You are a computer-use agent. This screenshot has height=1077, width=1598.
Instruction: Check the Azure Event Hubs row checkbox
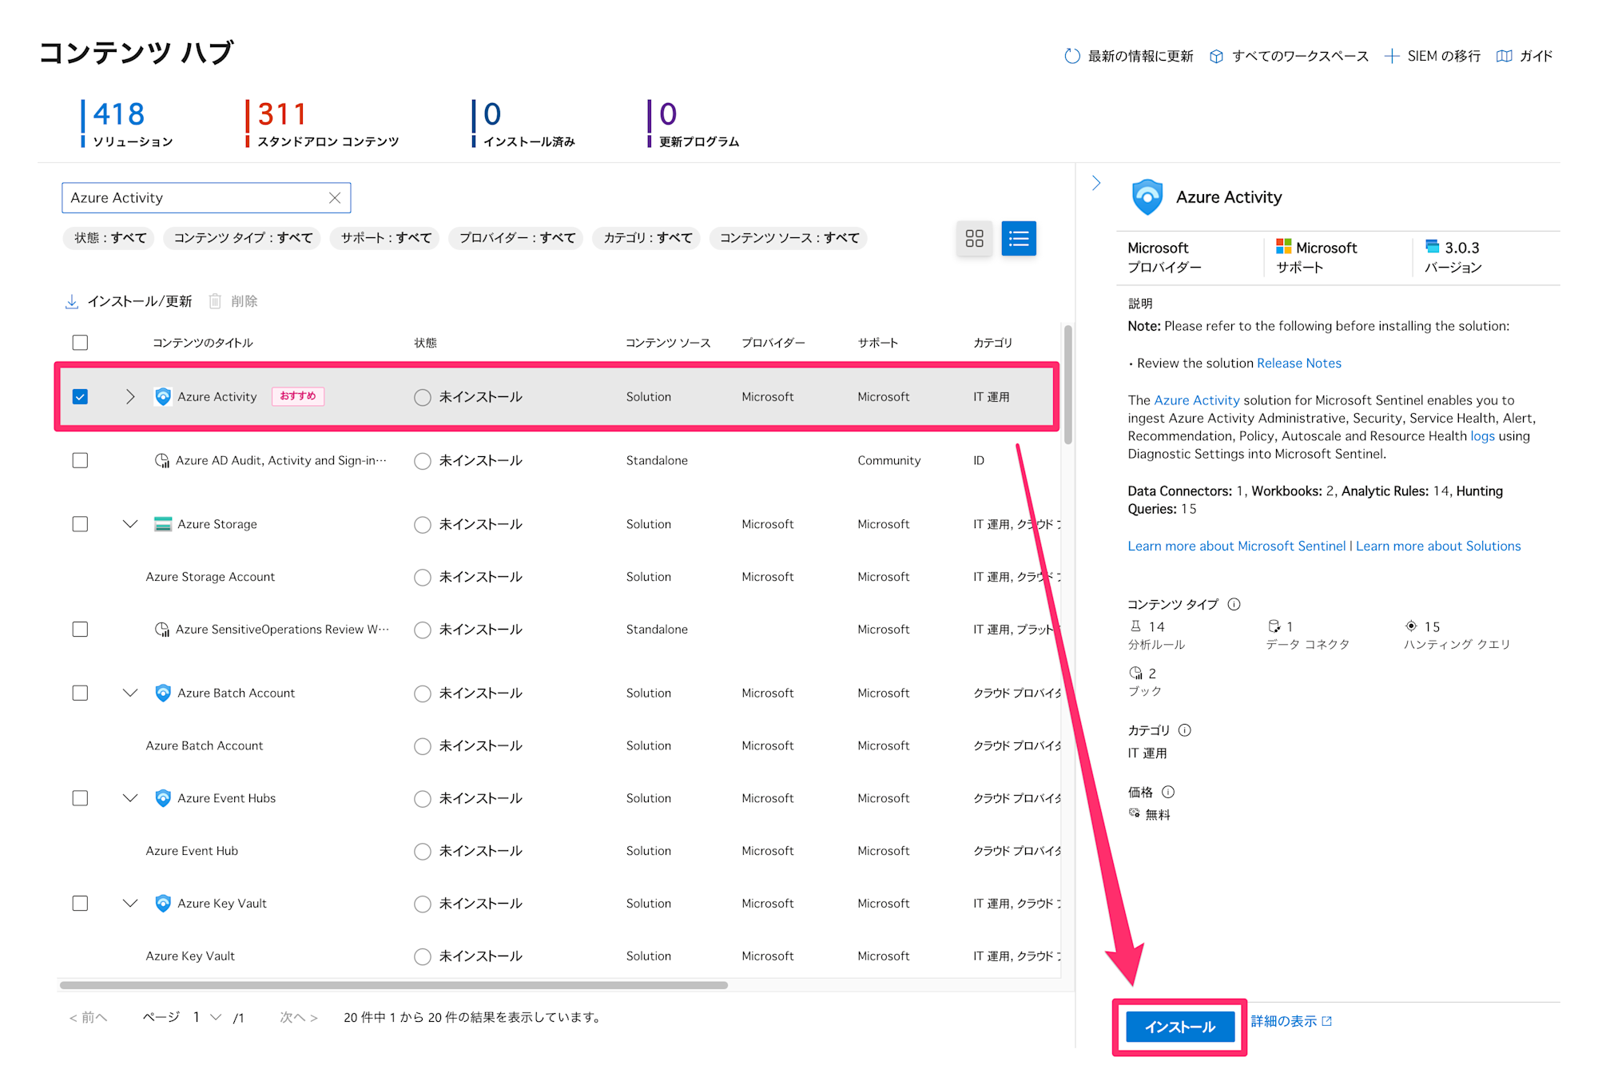80,798
